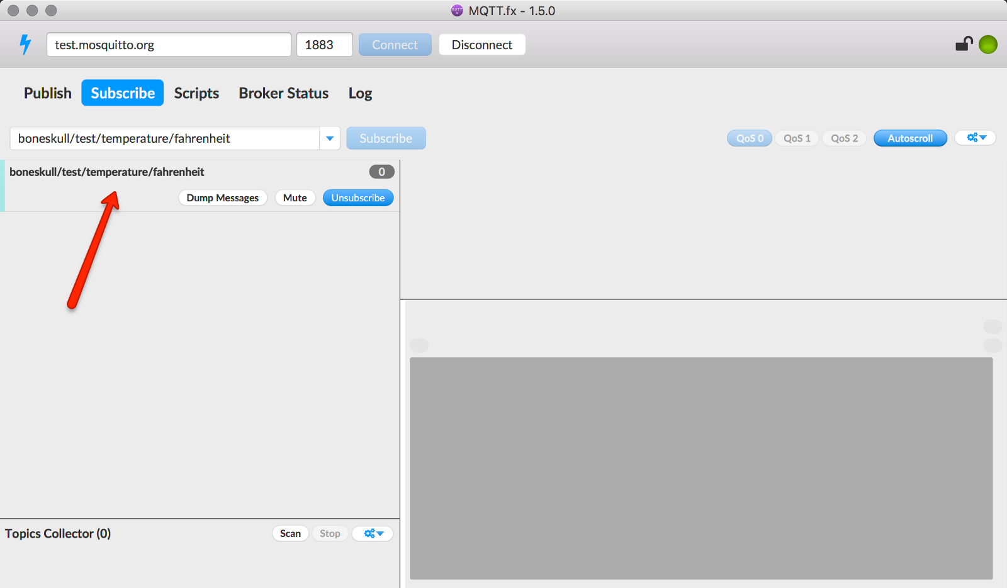
Task: Switch to the Publish tab
Action: [x=48, y=93]
